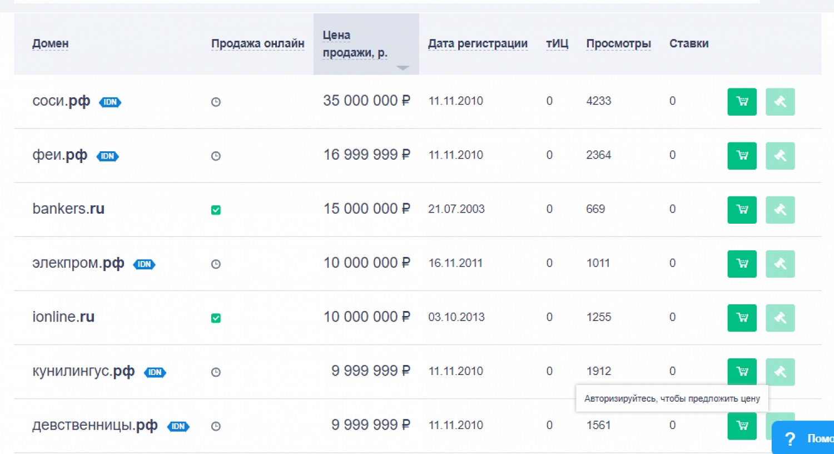Click views count 1011
The width and height of the screenshot is (834, 454).
coord(598,263)
